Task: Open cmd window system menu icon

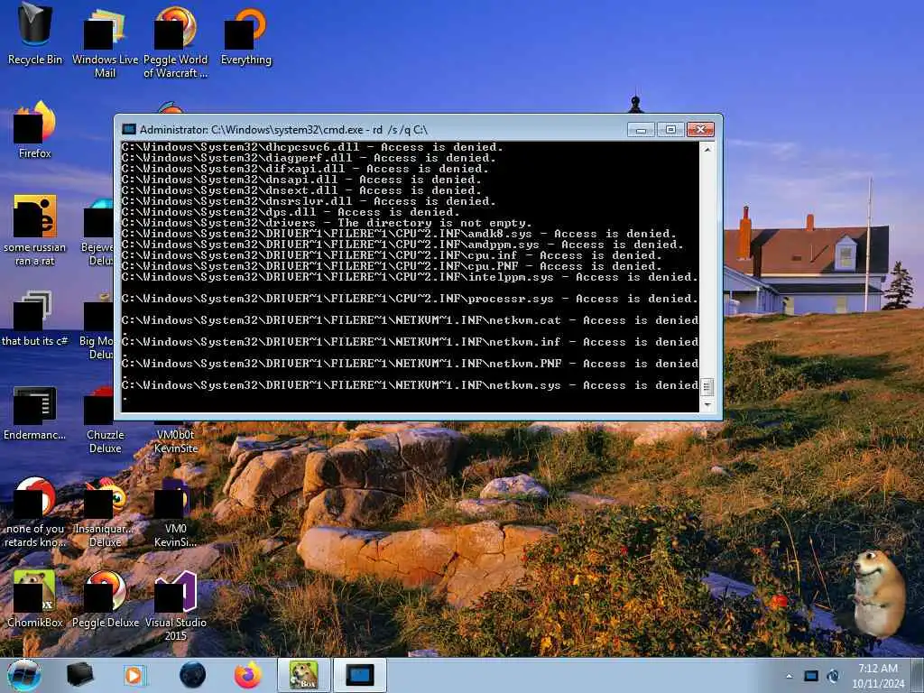Action: (128, 129)
